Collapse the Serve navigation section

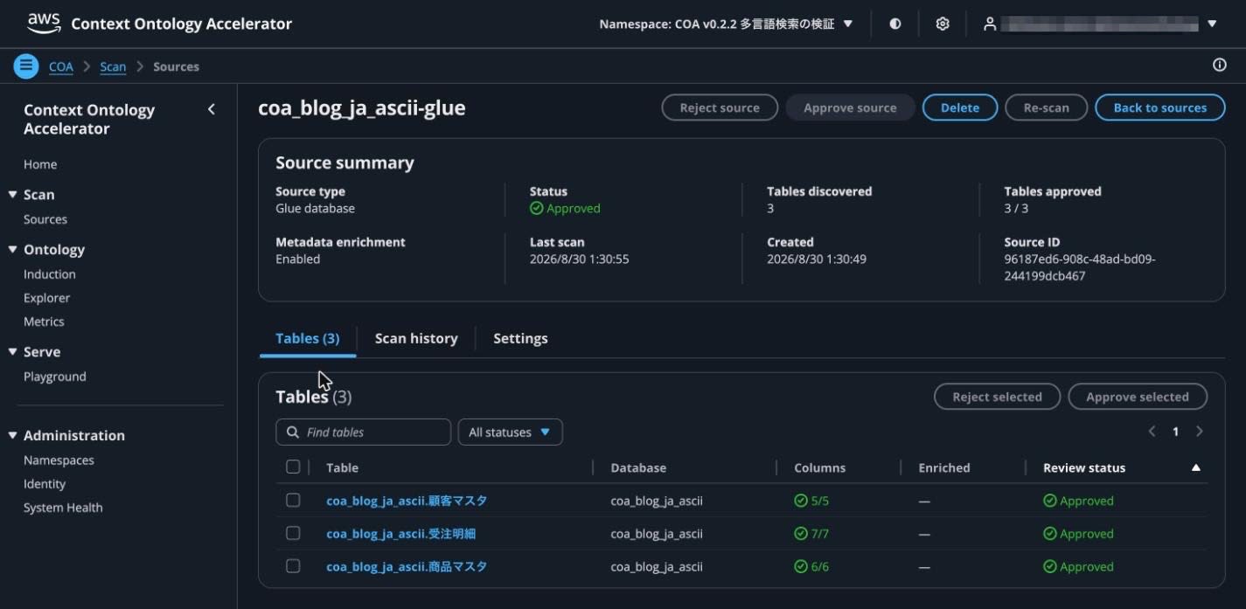[12, 352]
